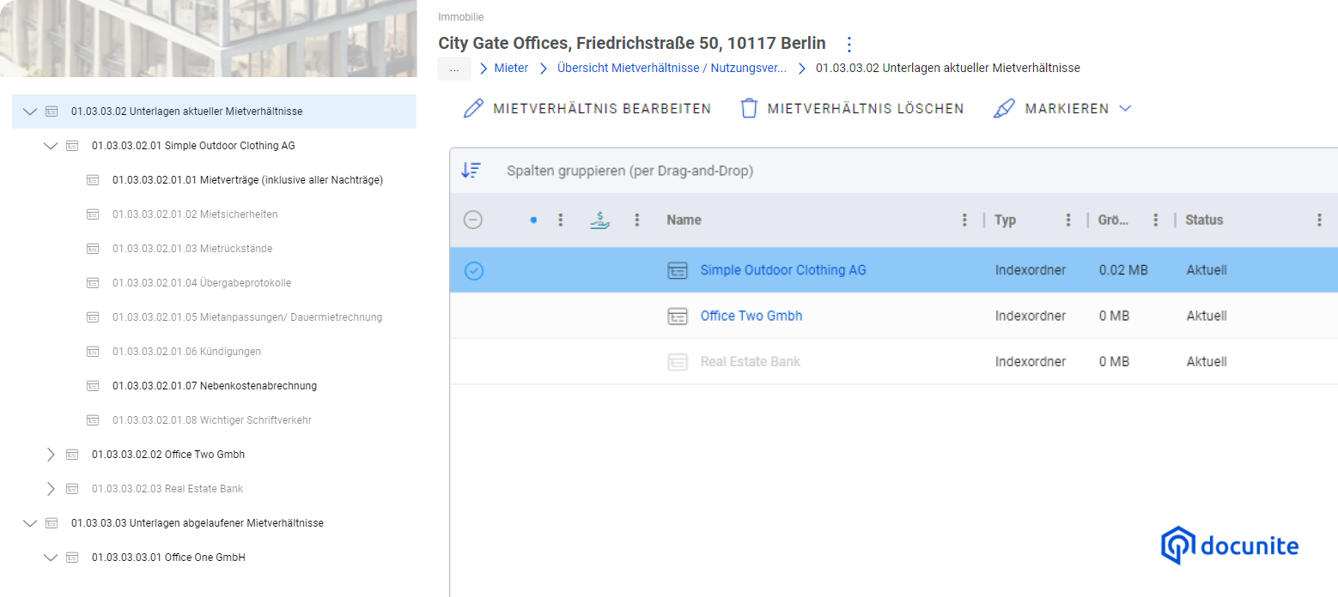Click the breadcrumb ellipsis button

click(x=453, y=69)
